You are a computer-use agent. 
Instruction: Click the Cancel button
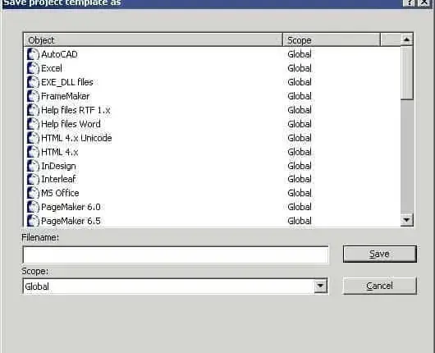click(380, 286)
